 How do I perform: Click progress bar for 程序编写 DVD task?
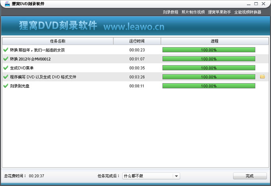[209, 77]
